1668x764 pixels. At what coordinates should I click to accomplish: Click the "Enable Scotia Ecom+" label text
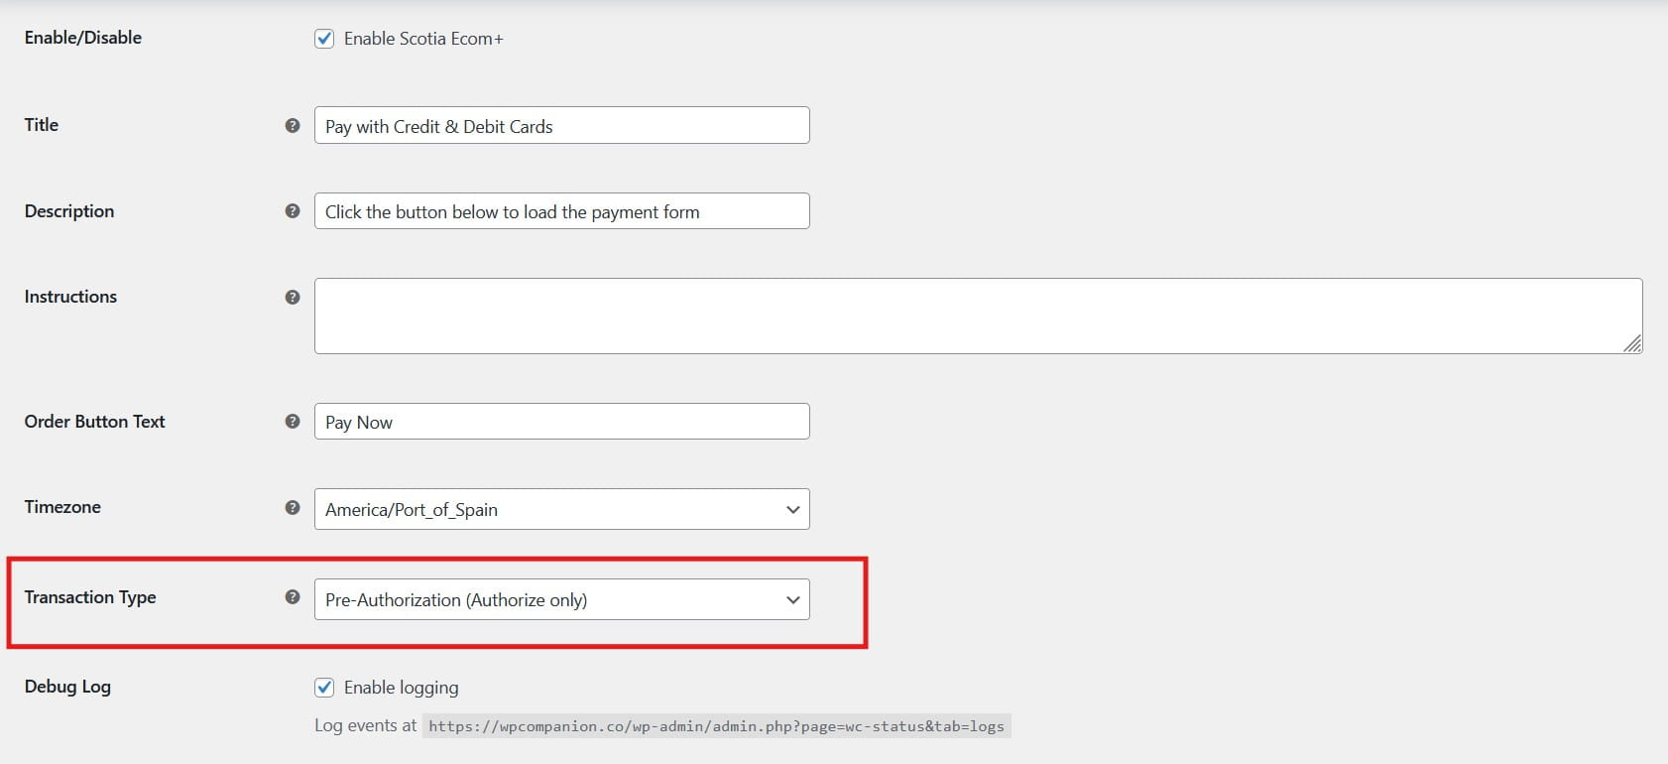423,39
